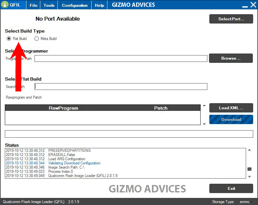Open the Configuration menu

[75, 5]
